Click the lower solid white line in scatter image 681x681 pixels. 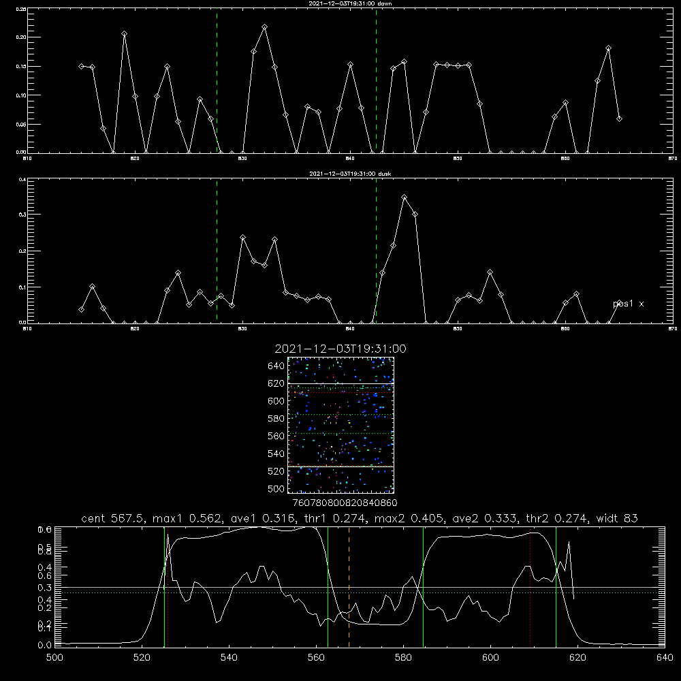coord(341,466)
